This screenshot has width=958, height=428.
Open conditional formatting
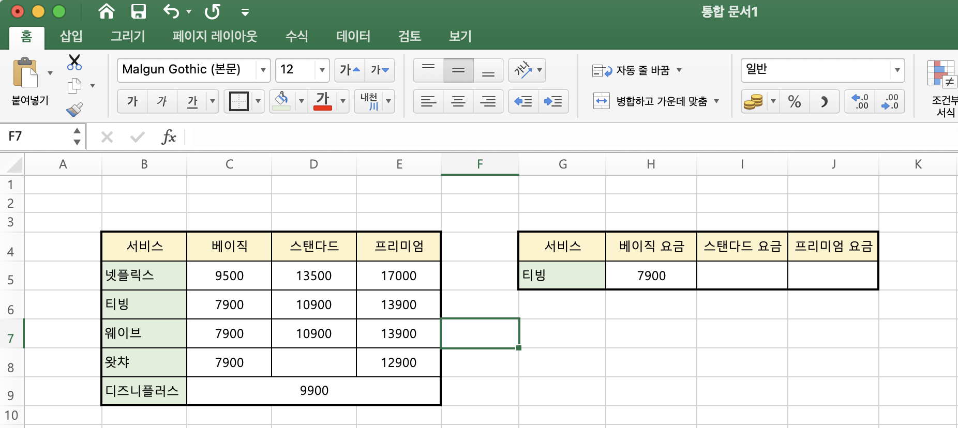(x=942, y=88)
